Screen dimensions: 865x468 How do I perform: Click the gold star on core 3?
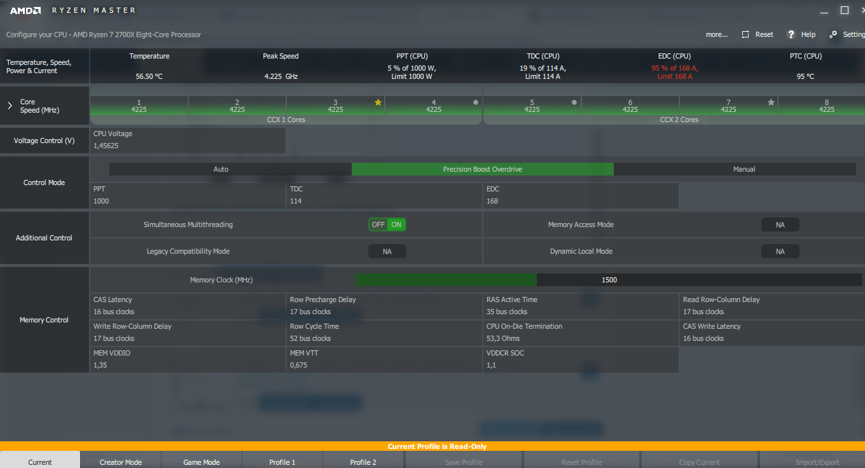click(378, 102)
